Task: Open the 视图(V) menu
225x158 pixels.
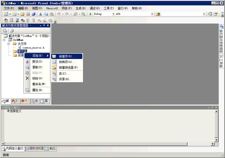Action: (x=37, y=8)
